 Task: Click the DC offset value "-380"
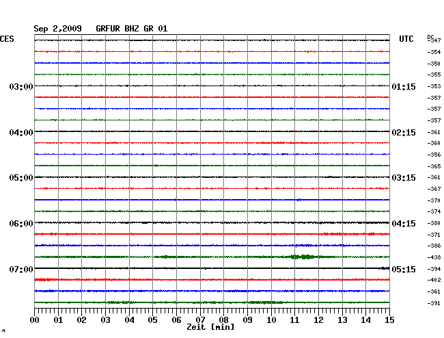(434, 223)
